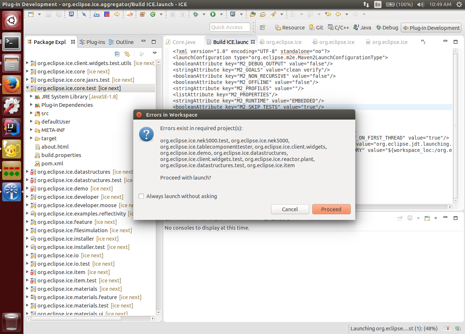Select the Plug-in Development perspective button

[431, 28]
